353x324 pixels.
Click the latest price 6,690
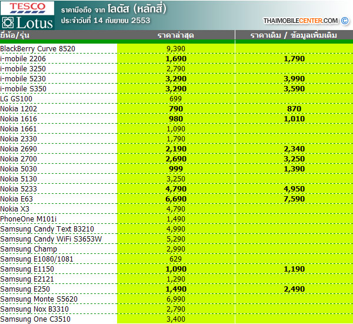(176, 199)
